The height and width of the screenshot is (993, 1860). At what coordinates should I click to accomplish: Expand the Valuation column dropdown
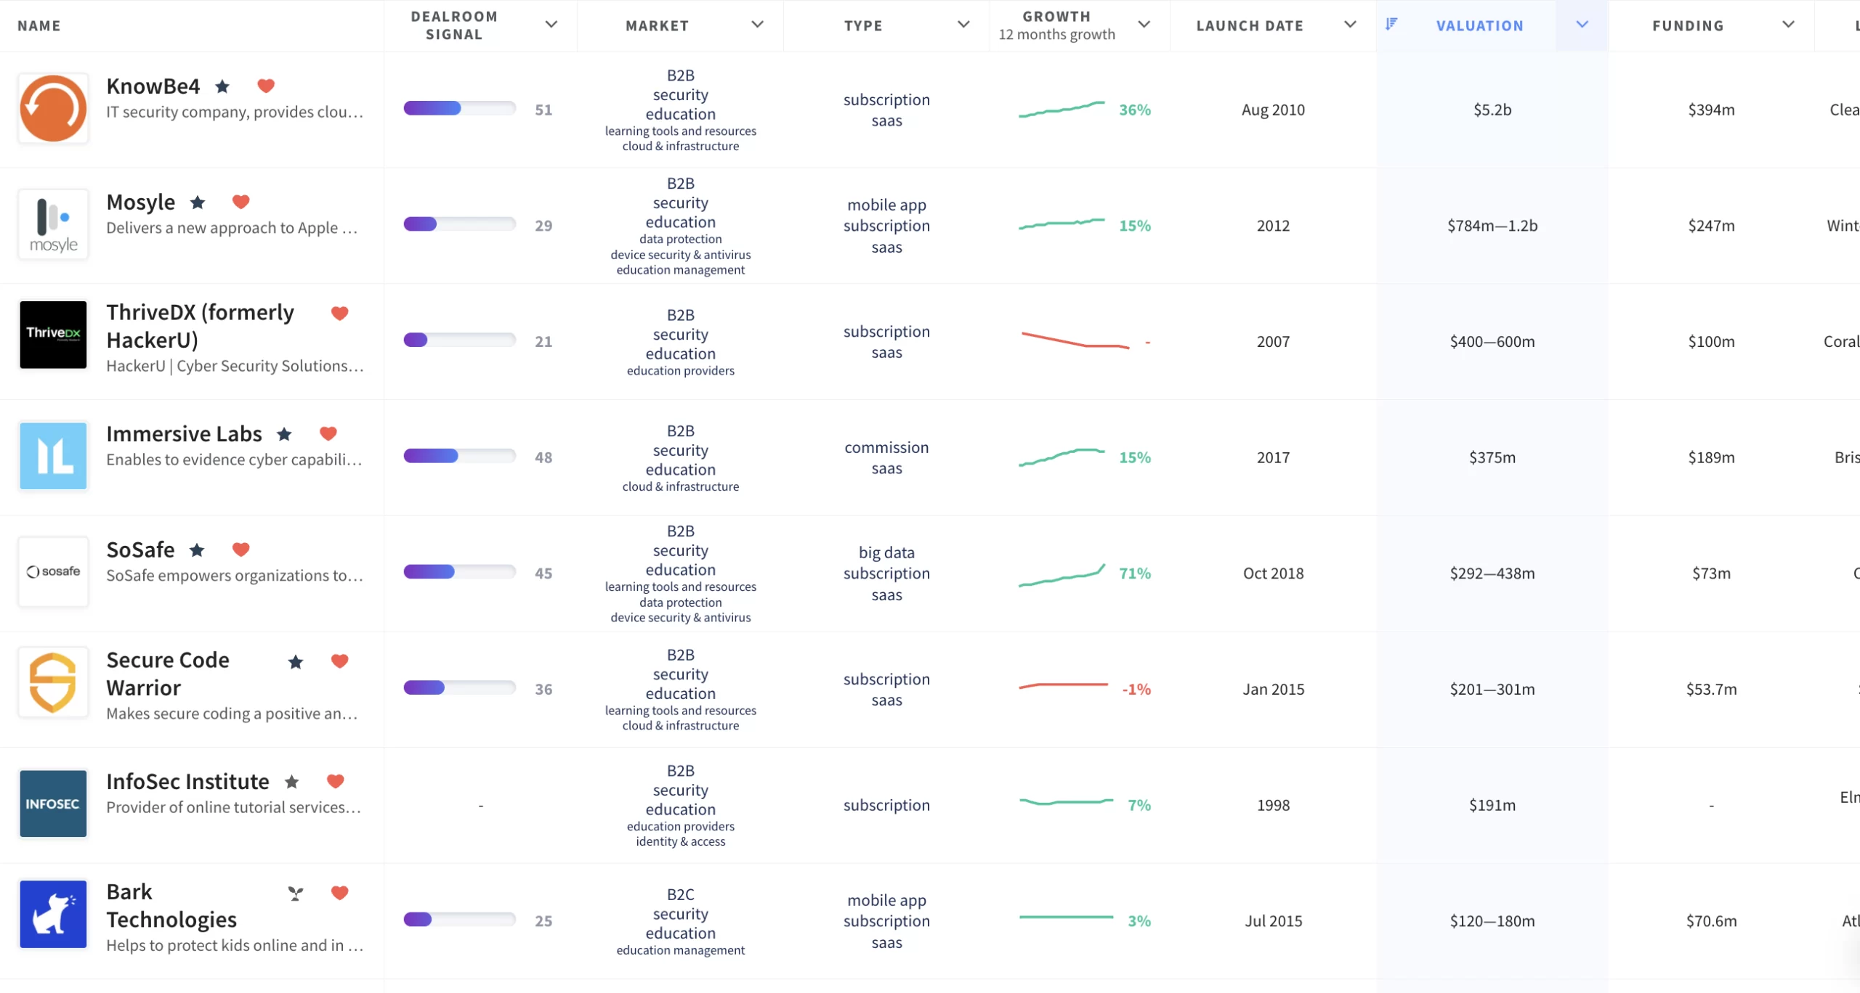[x=1582, y=25]
